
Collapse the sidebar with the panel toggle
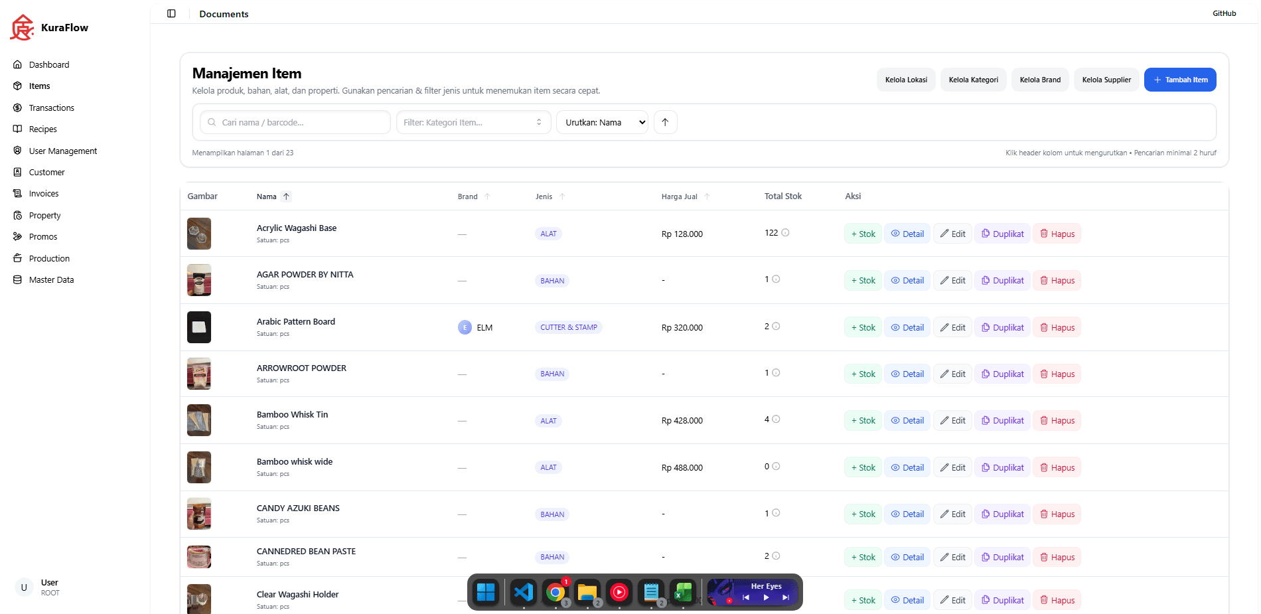click(x=172, y=13)
